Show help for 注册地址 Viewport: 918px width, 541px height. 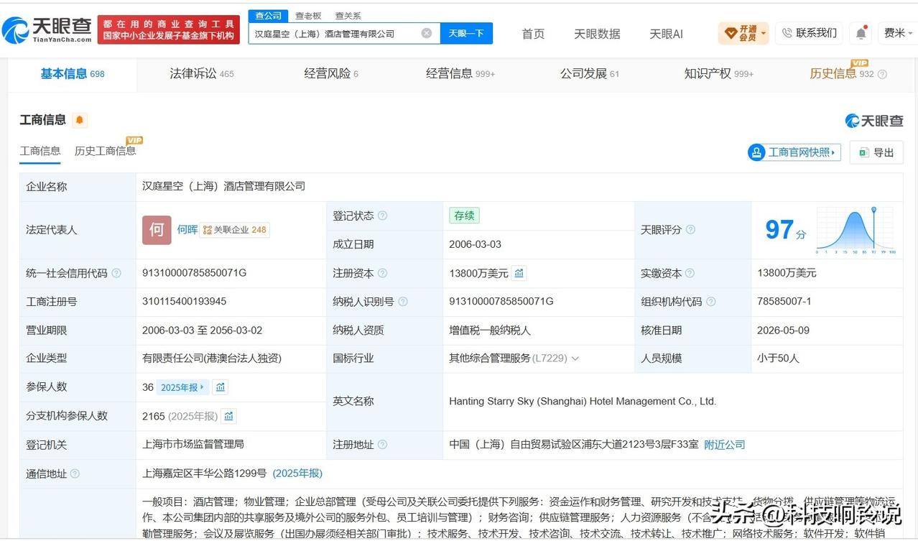382,445
